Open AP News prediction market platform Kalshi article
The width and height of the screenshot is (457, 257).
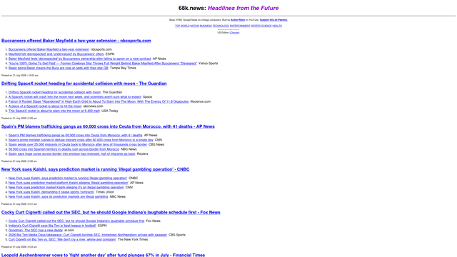click(69, 183)
